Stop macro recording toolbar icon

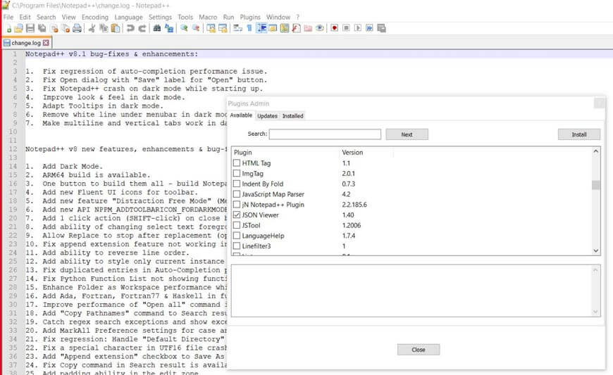coord(346,28)
